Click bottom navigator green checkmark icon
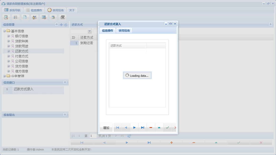The width and height of the screenshot is (276, 155). click(x=239, y=142)
